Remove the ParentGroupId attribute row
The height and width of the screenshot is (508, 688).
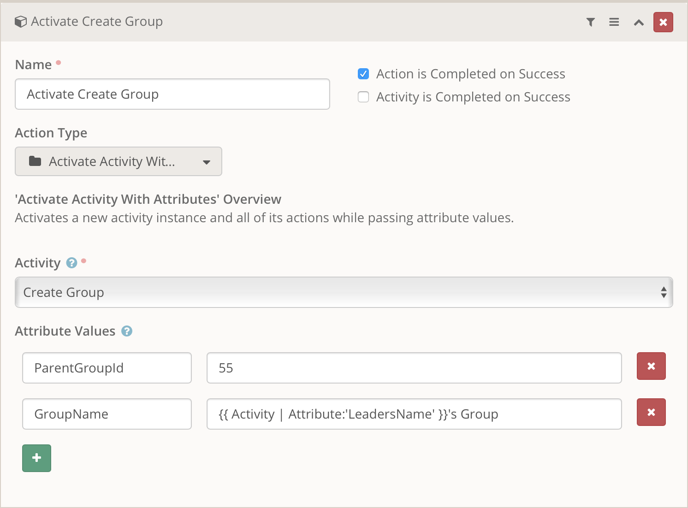[x=651, y=366]
